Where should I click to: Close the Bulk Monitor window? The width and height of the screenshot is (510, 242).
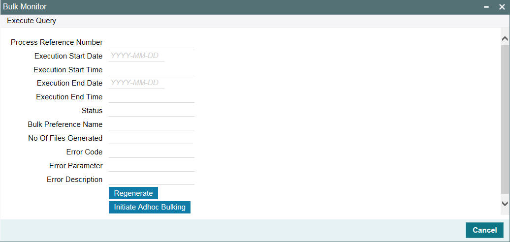(x=502, y=7)
